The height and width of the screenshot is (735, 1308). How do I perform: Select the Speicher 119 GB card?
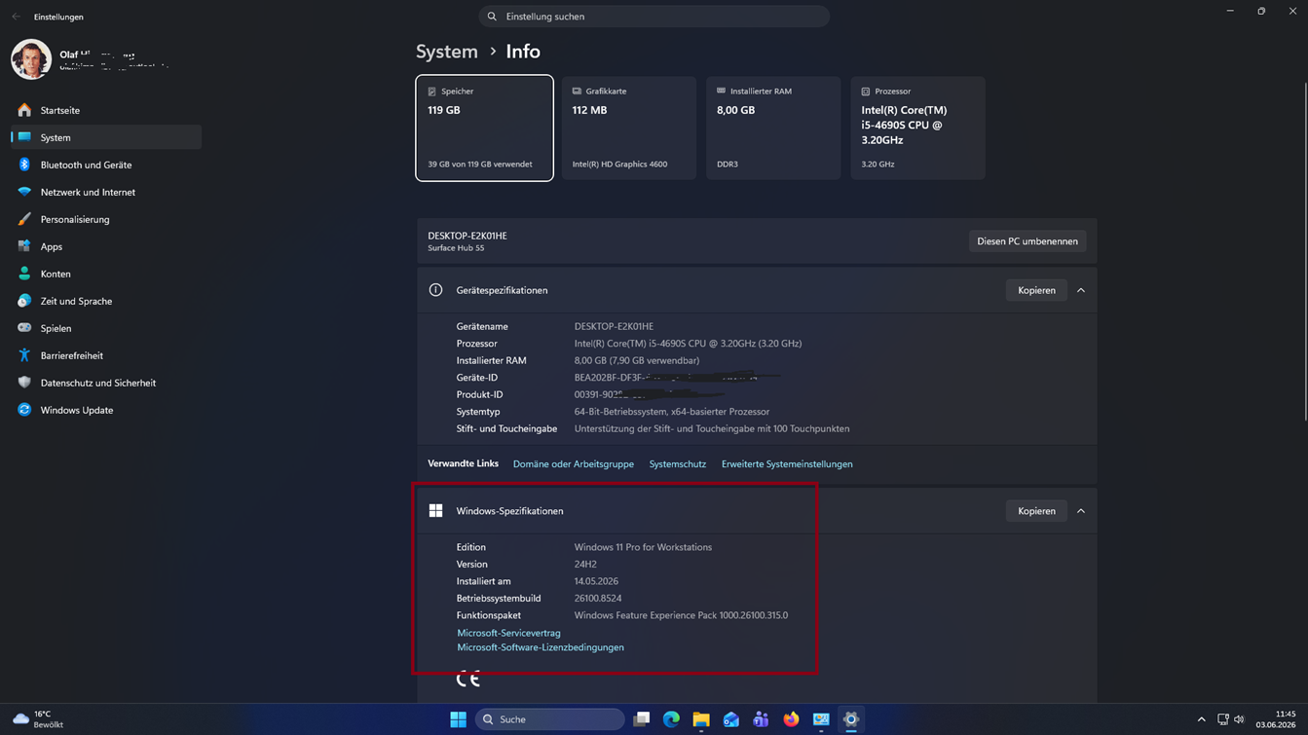coord(485,128)
